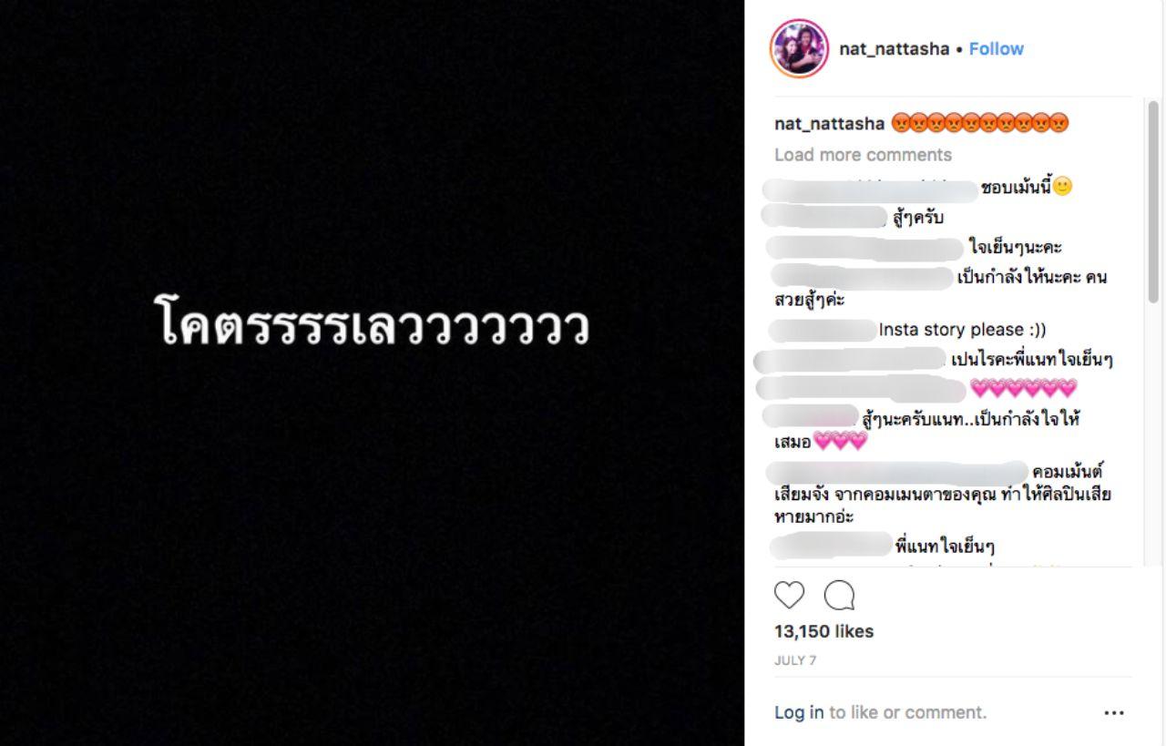This screenshot has width=1166, height=746.
Task: Open nat_nattasha username in header
Action: [x=894, y=49]
